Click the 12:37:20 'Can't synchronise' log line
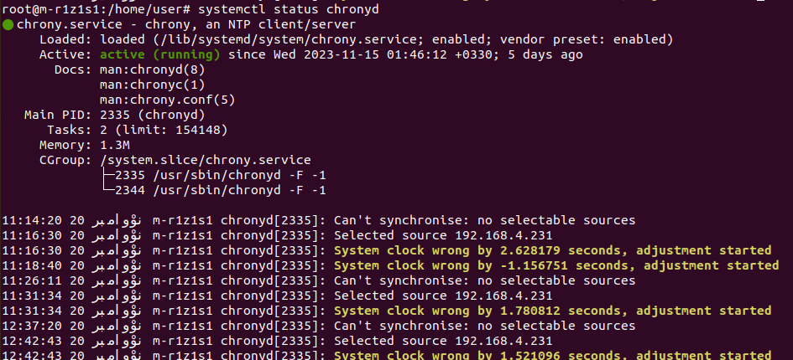793x360 pixels. [484, 326]
